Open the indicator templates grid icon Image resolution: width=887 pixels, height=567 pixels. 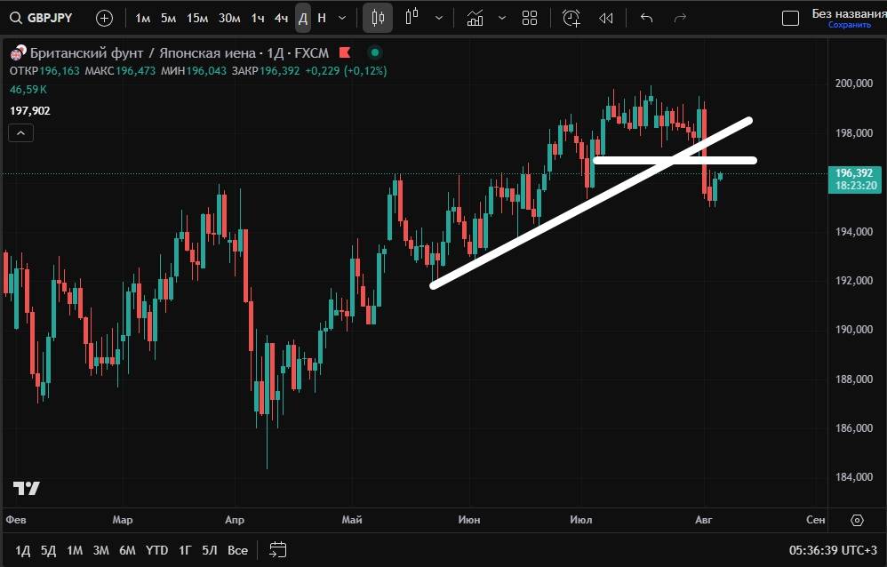(x=530, y=18)
